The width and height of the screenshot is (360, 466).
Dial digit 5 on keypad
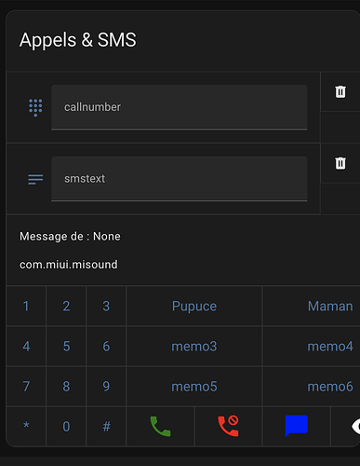tap(66, 346)
